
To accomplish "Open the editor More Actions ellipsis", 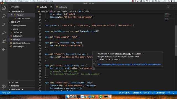I will [x=173, y=7].
